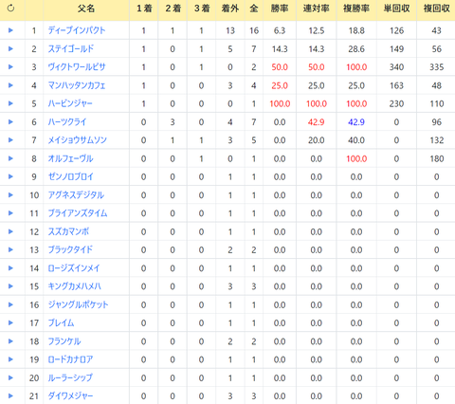Expand the ディープインパクト row arrow
This screenshot has width=455, height=404.
point(10,30)
